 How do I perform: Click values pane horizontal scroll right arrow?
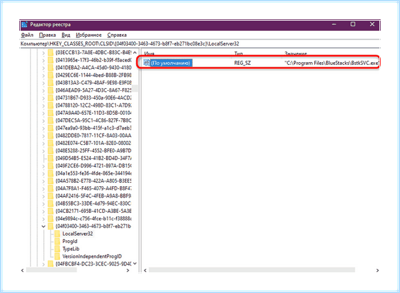click(377, 270)
